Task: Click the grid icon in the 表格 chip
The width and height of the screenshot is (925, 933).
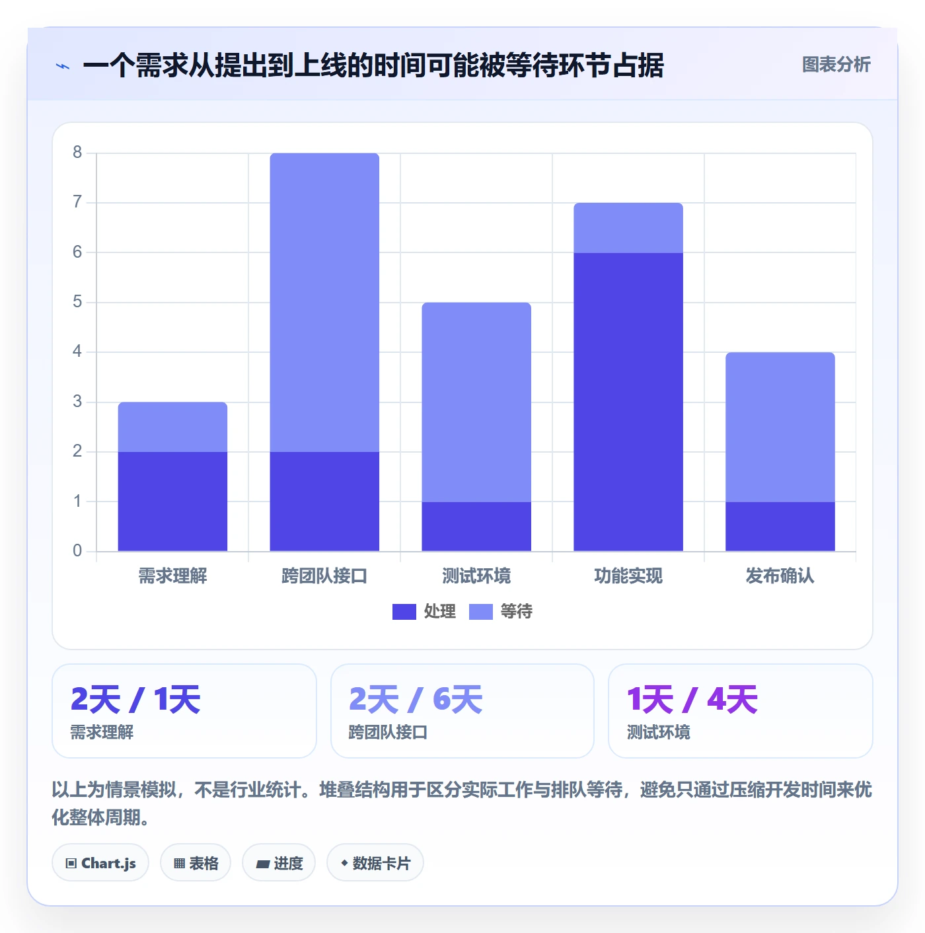Action: click(179, 864)
